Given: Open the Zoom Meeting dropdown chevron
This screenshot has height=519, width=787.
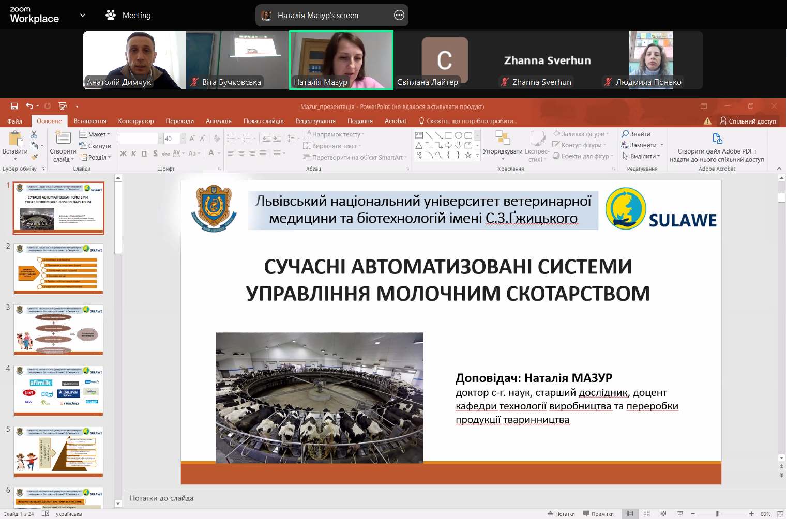Looking at the screenshot, I should click(x=83, y=16).
